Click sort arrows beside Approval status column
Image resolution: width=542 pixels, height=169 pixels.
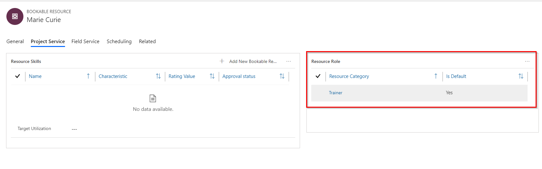[282, 76]
